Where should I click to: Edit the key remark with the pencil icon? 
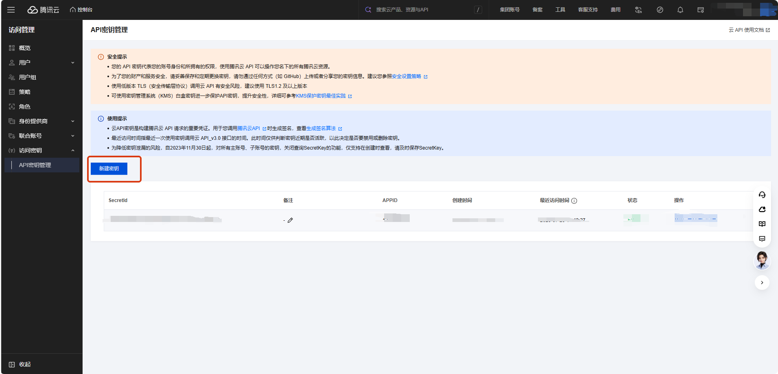click(x=290, y=220)
